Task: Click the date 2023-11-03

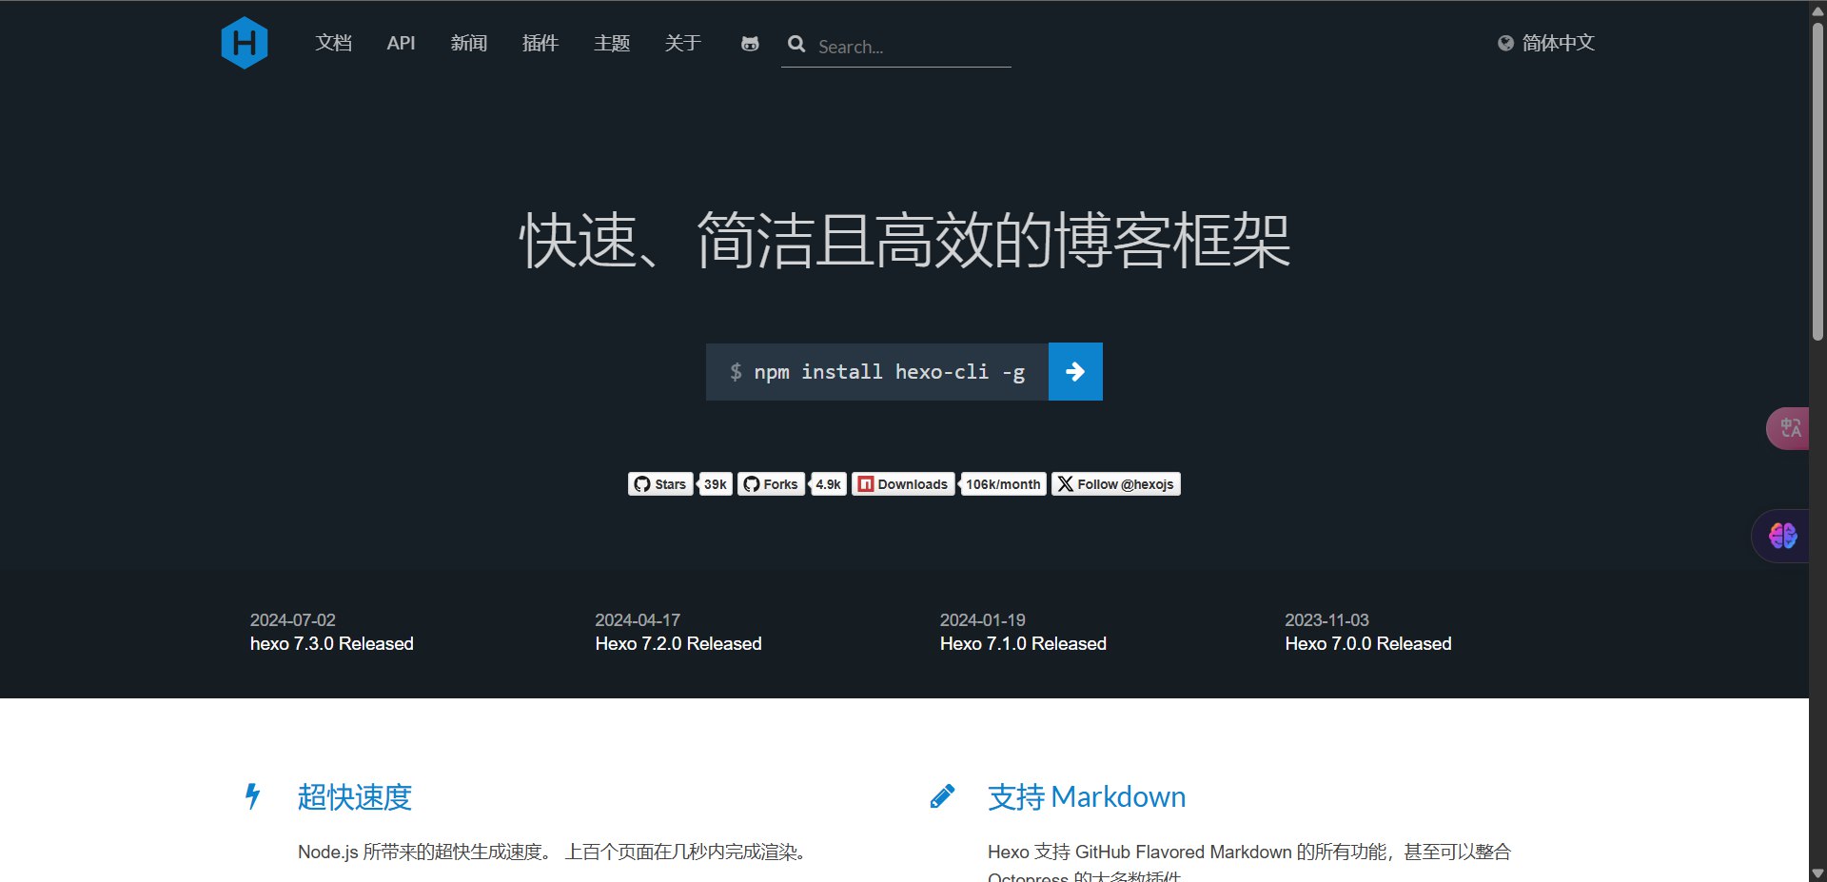Action: (x=1326, y=619)
